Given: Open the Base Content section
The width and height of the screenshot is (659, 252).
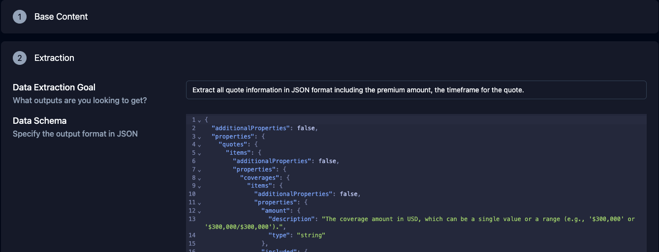Looking at the screenshot, I should [x=61, y=17].
